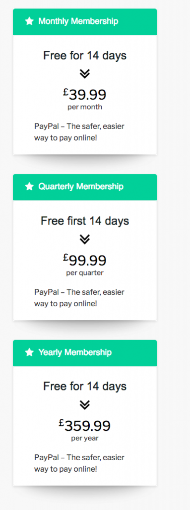Click the star icon beside Yearly Membership
This screenshot has width=190, height=510.
(29, 353)
